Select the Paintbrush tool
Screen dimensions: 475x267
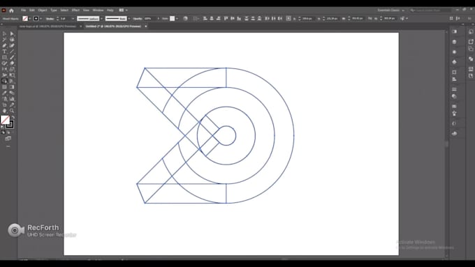(12, 57)
